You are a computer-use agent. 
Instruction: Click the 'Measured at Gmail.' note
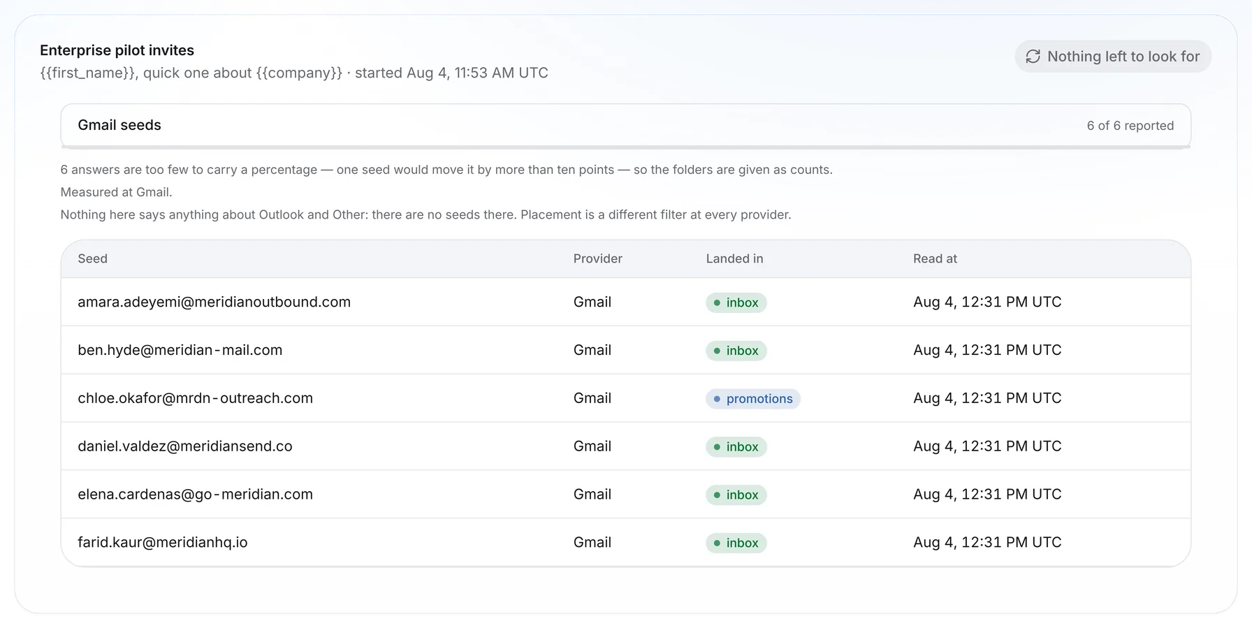point(116,192)
